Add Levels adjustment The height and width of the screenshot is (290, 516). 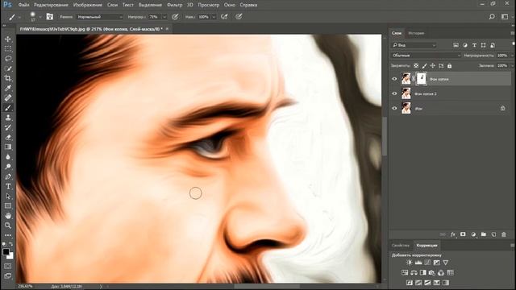(x=418, y=263)
